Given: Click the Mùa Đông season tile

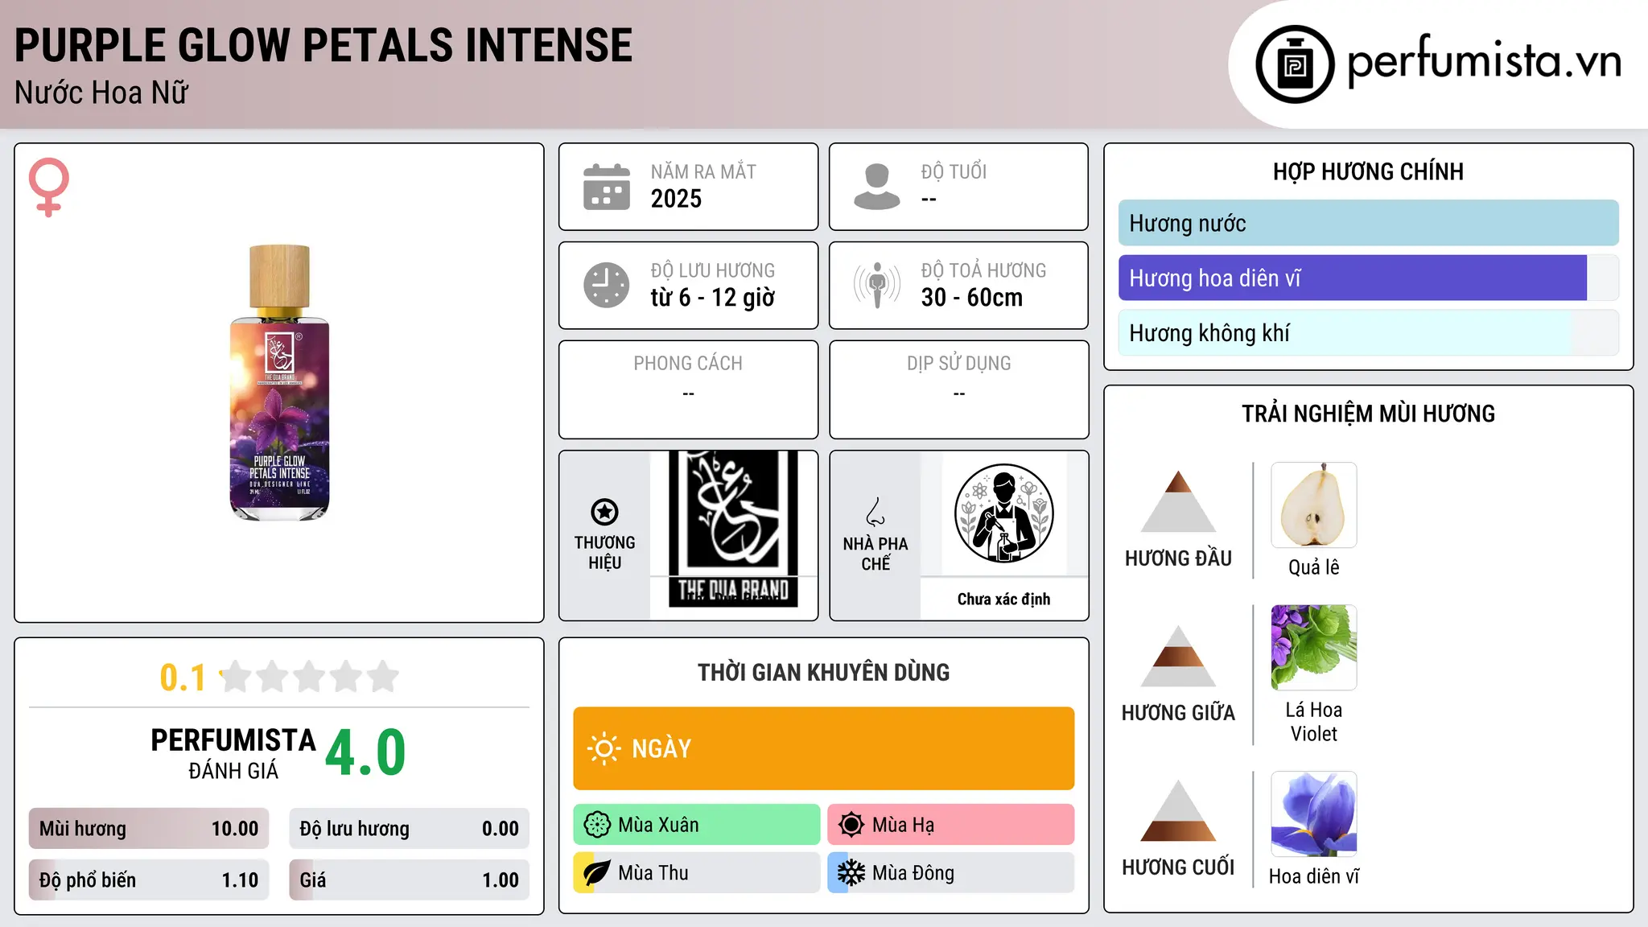Looking at the screenshot, I should coord(951,873).
